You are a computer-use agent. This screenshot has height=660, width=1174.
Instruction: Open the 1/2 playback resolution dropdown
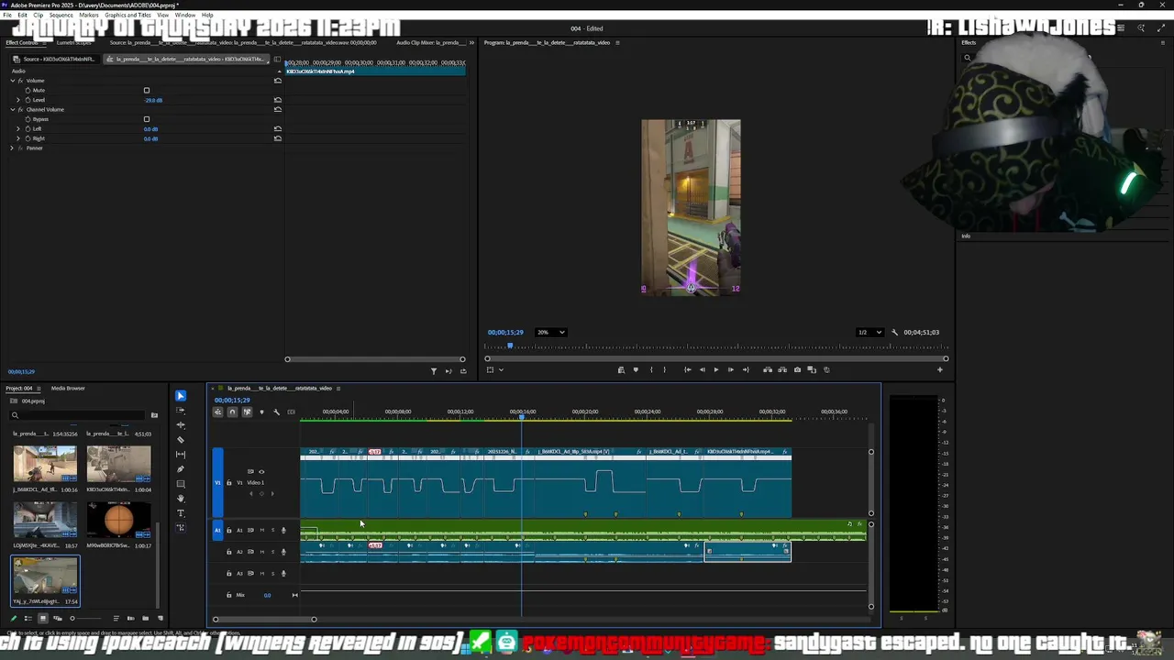coord(869,333)
